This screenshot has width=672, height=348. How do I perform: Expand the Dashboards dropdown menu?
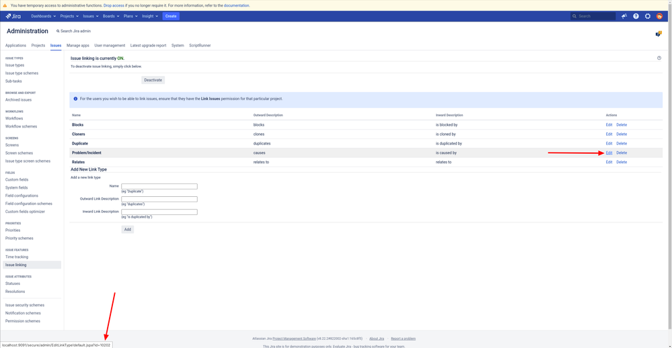point(43,16)
